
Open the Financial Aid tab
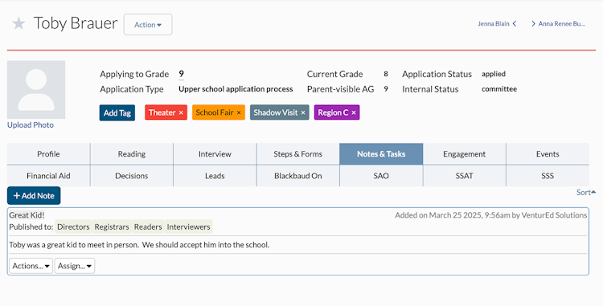tap(48, 176)
